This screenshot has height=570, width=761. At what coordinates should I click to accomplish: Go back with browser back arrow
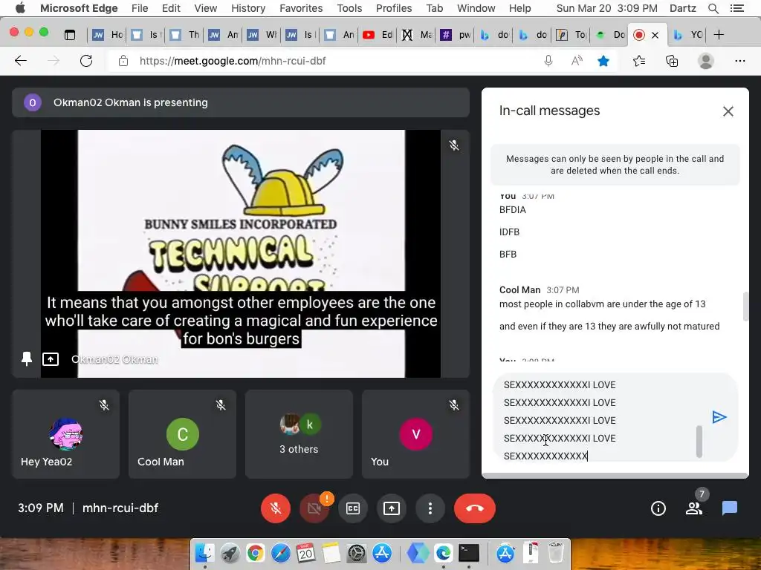tap(21, 61)
